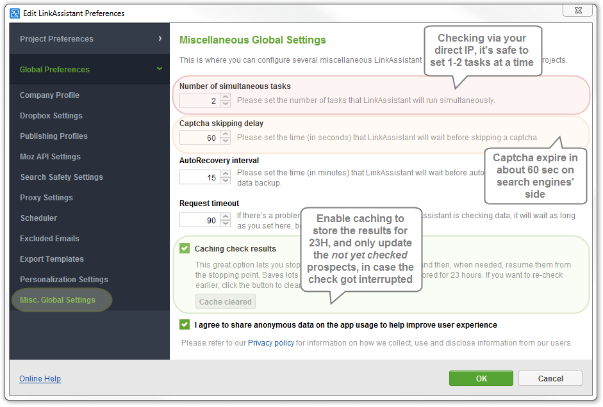Open Company Profile settings

click(x=49, y=95)
